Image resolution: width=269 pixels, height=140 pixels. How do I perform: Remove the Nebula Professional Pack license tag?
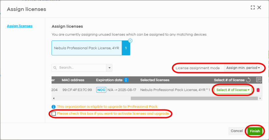pyautogui.click(x=130, y=41)
